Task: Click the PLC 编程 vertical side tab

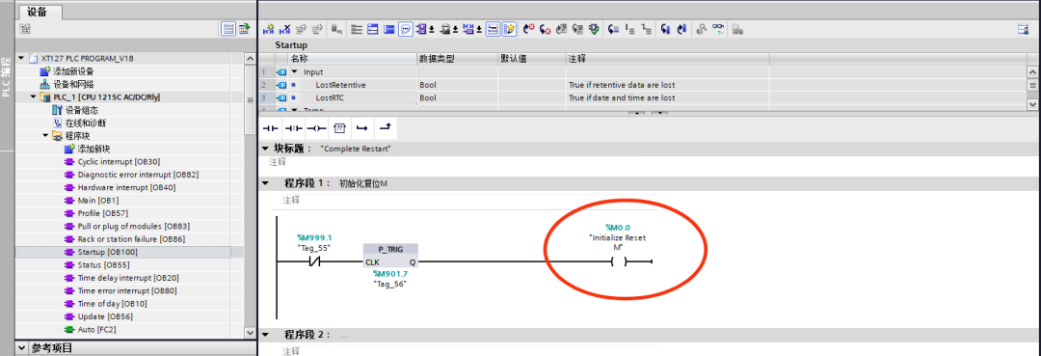Action: [x=6, y=78]
